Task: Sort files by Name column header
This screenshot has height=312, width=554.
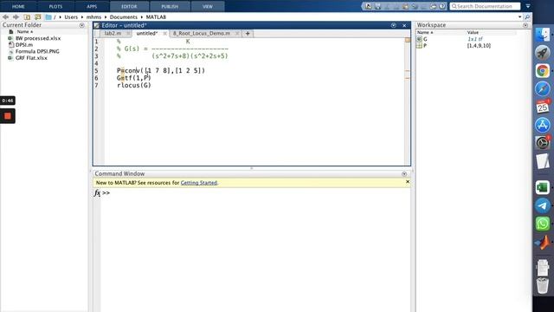Action: 25,32
